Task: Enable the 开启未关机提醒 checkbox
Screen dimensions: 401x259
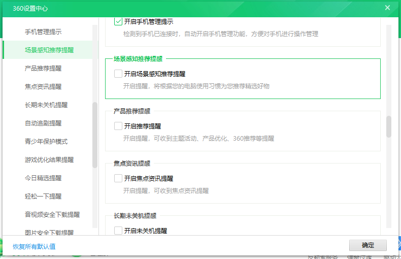Action: (x=118, y=231)
